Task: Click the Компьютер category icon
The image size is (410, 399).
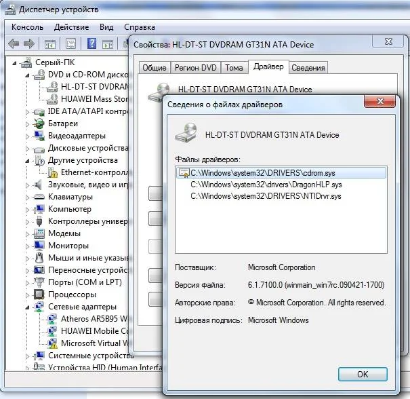Action: click(39, 209)
